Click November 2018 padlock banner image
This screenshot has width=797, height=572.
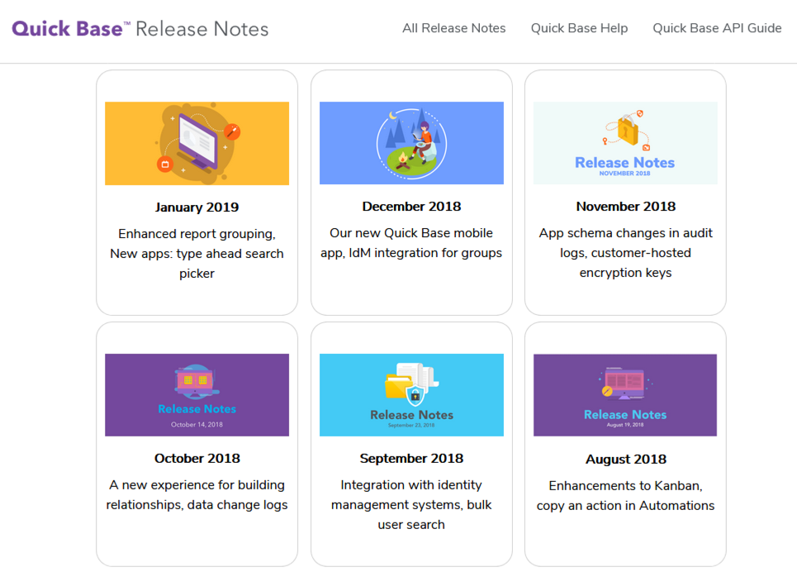(626, 143)
